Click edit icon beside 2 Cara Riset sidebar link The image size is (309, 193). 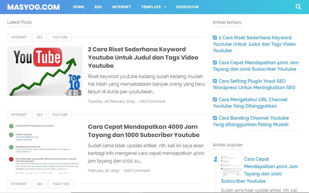click(215, 38)
